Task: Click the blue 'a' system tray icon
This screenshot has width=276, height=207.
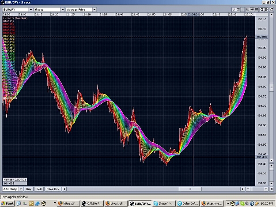Action: point(252,203)
